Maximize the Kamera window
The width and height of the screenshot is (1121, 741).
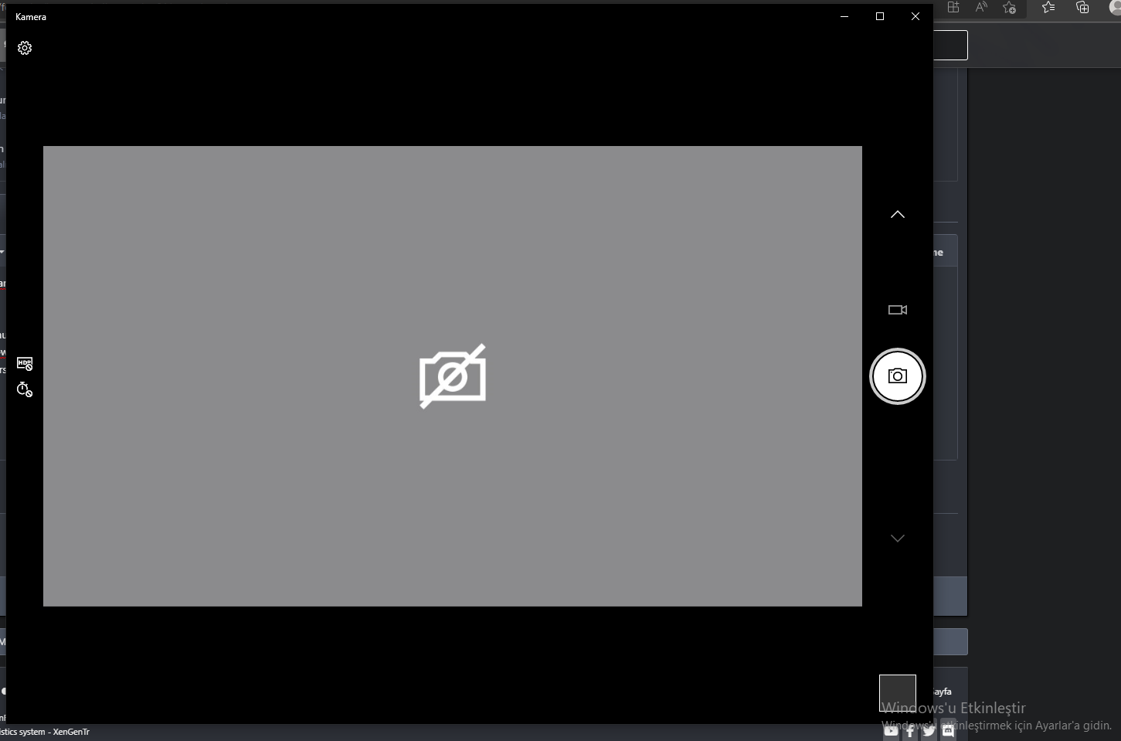tap(880, 16)
